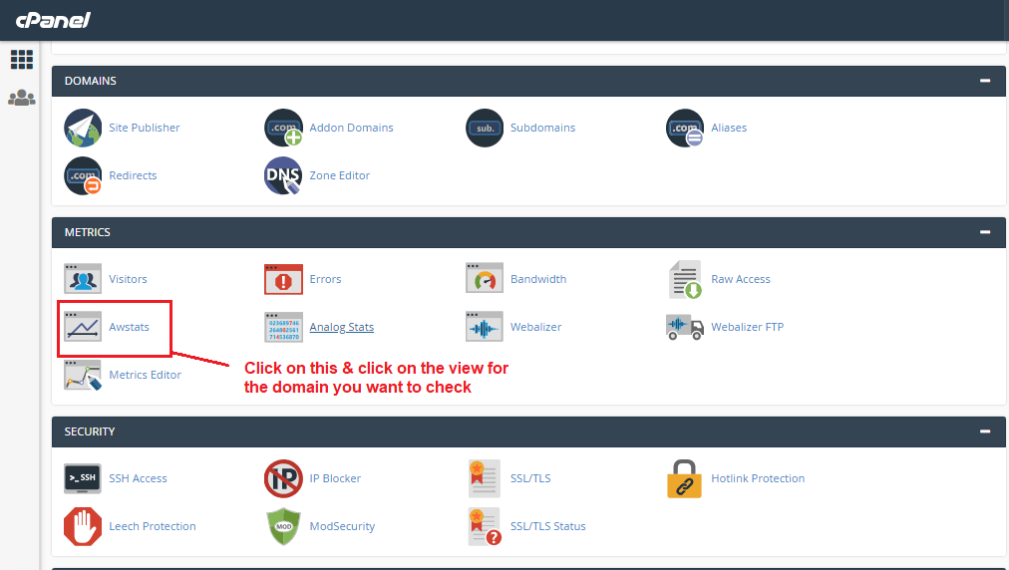Open the IP Blocker icon
1009x570 pixels.
click(x=283, y=478)
